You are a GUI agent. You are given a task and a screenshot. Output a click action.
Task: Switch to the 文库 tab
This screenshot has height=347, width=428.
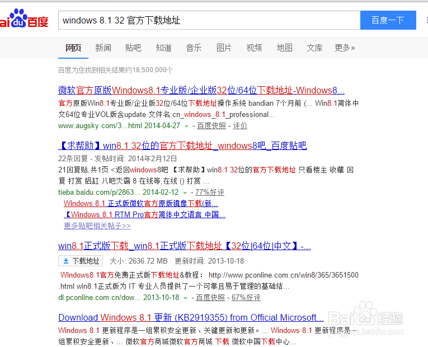click(x=315, y=48)
